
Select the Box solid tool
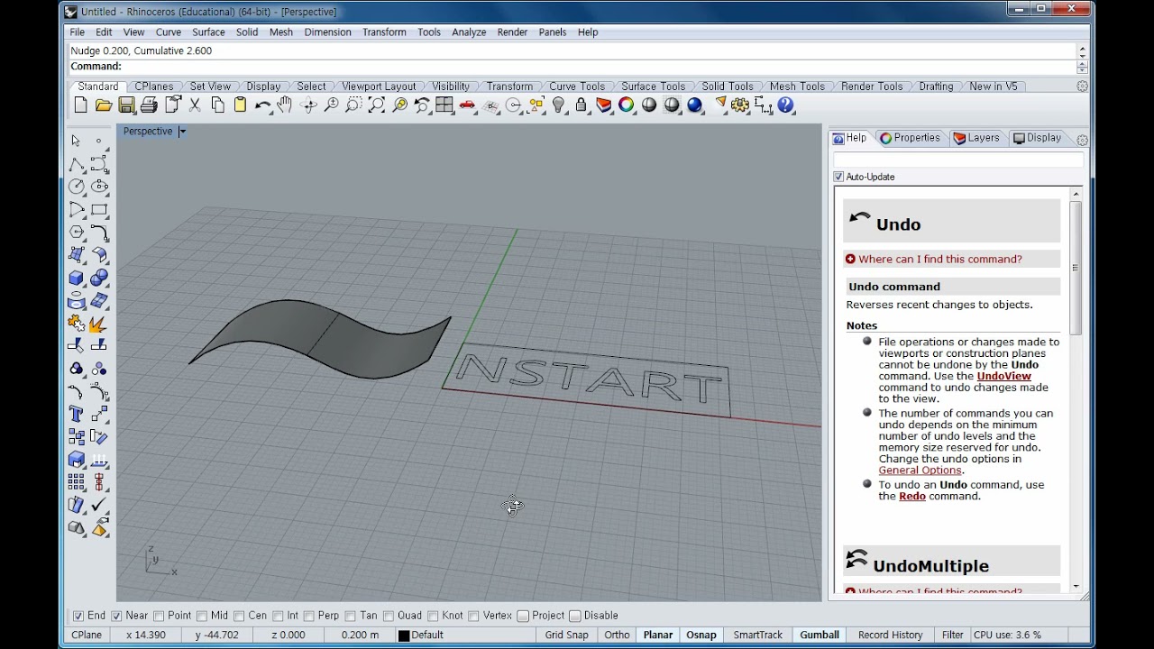(77, 278)
